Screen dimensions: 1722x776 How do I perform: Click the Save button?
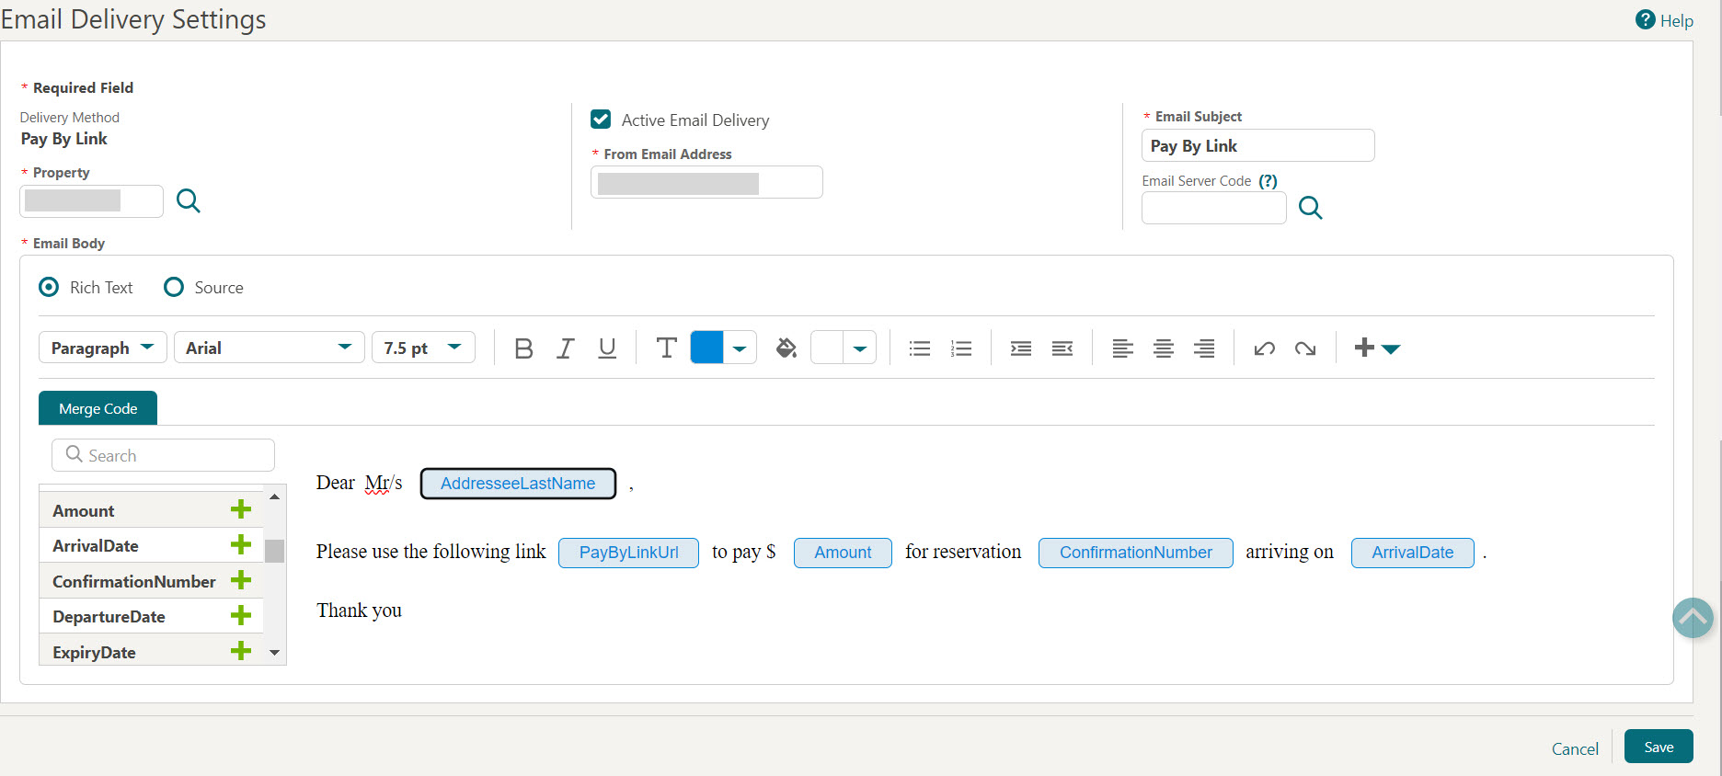(x=1659, y=747)
